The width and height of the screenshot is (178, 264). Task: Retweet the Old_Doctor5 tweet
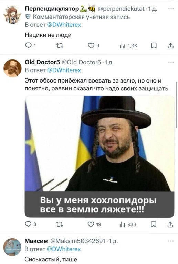(x=59, y=224)
